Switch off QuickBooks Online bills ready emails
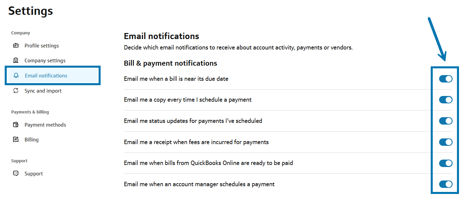 point(446,163)
